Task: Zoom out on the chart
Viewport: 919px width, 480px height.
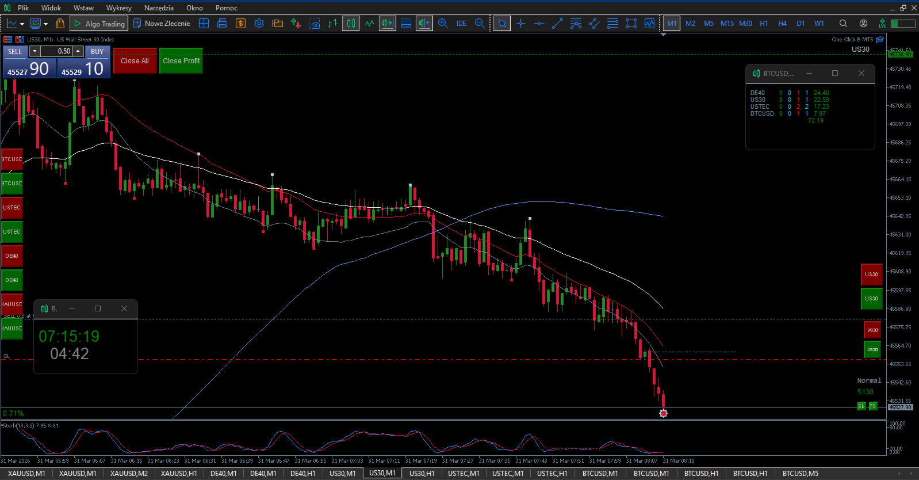Action: tap(480, 24)
